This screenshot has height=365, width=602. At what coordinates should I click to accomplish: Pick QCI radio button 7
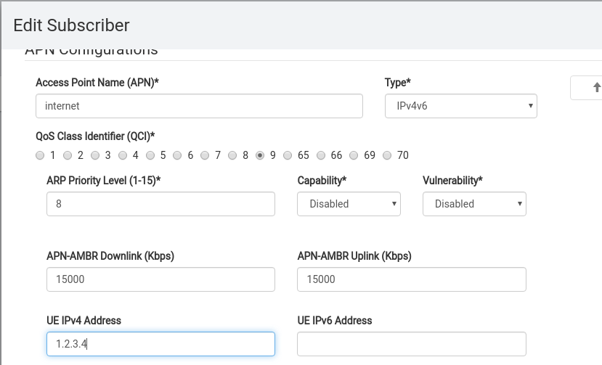click(x=206, y=155)
